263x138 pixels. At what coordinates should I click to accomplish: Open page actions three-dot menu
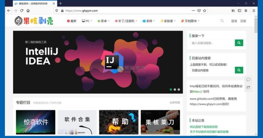(x=193, y=11)
